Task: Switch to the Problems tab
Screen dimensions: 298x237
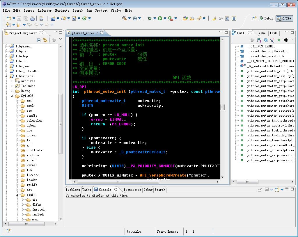Action: pyautogui.click(x=73, y=190)
